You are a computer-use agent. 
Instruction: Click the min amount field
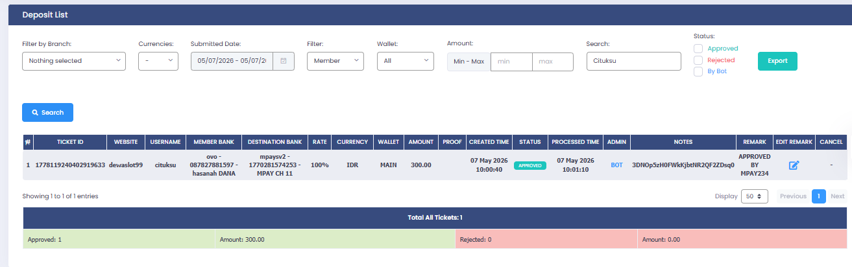click(511, 62)
